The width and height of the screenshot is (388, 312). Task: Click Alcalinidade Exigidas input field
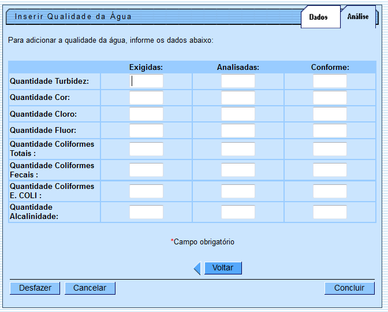pos(146,212)
